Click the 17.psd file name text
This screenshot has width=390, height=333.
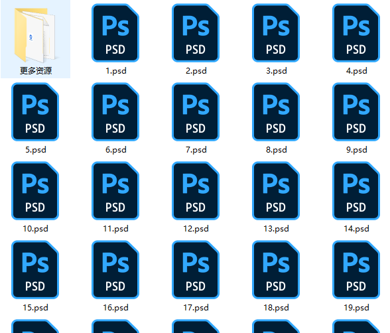(x=196, y=308)
